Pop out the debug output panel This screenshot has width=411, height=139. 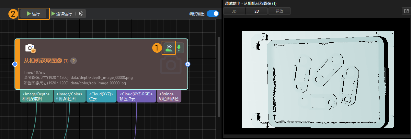[x=406, y=11]
